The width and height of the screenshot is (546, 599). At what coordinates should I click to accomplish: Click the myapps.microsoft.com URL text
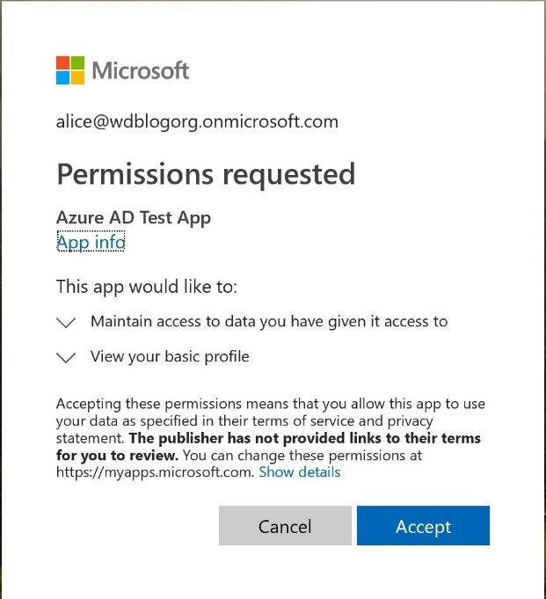coord(155,472)
